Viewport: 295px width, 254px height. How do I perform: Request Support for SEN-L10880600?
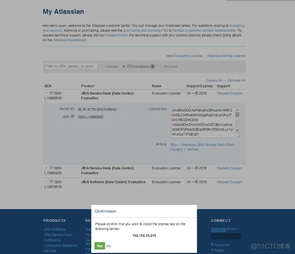[229, 93]
